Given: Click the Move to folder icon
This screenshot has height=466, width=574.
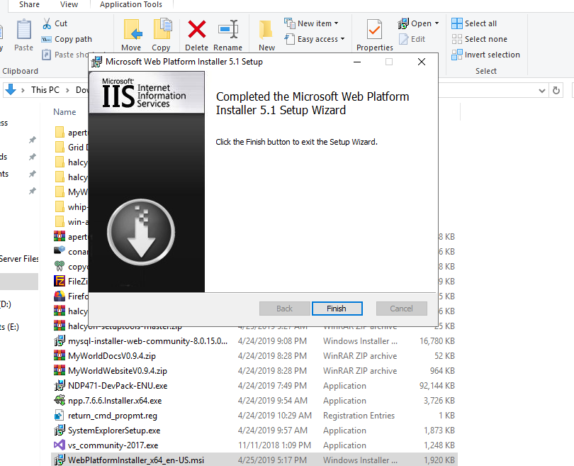Looking at the screenshot, I should (132, 30).
